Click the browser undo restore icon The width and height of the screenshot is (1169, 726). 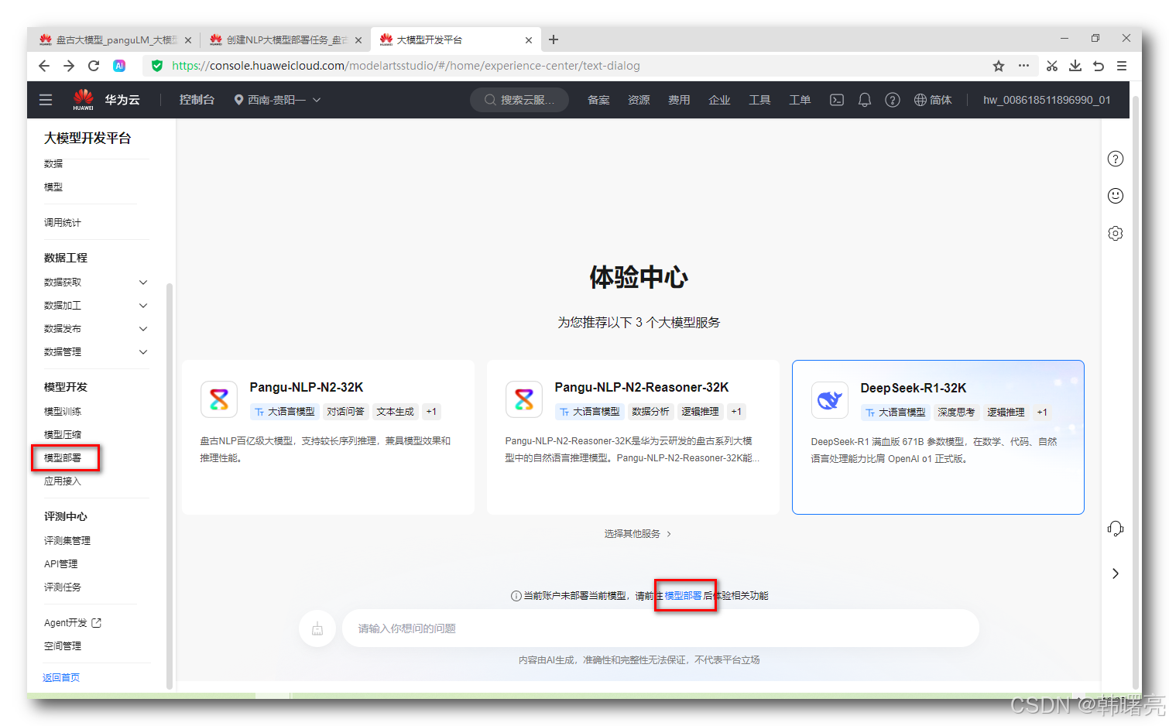tap(1099, 66)
